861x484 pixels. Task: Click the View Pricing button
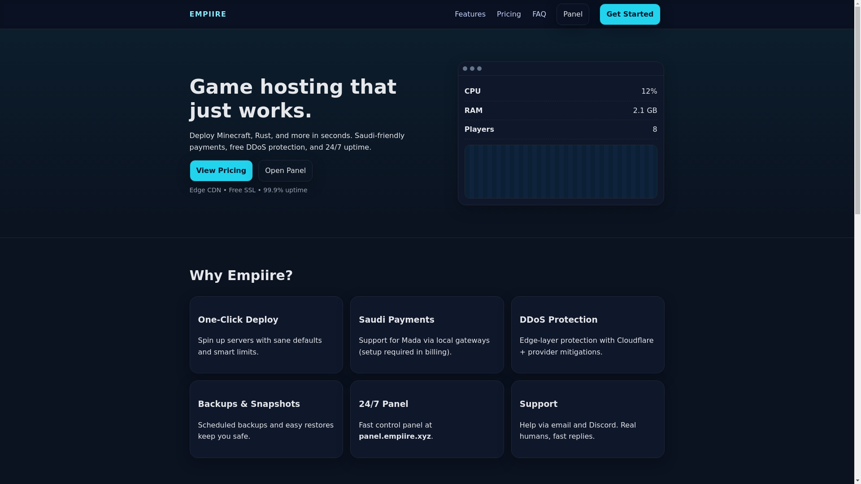click(221, 171)
